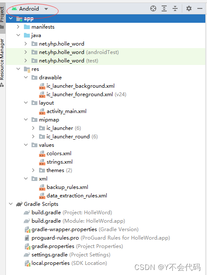Viewport: 207px width, 275px height.
Task: Click the ic_launcher_foreground.xml file icon
Action: 42,94
